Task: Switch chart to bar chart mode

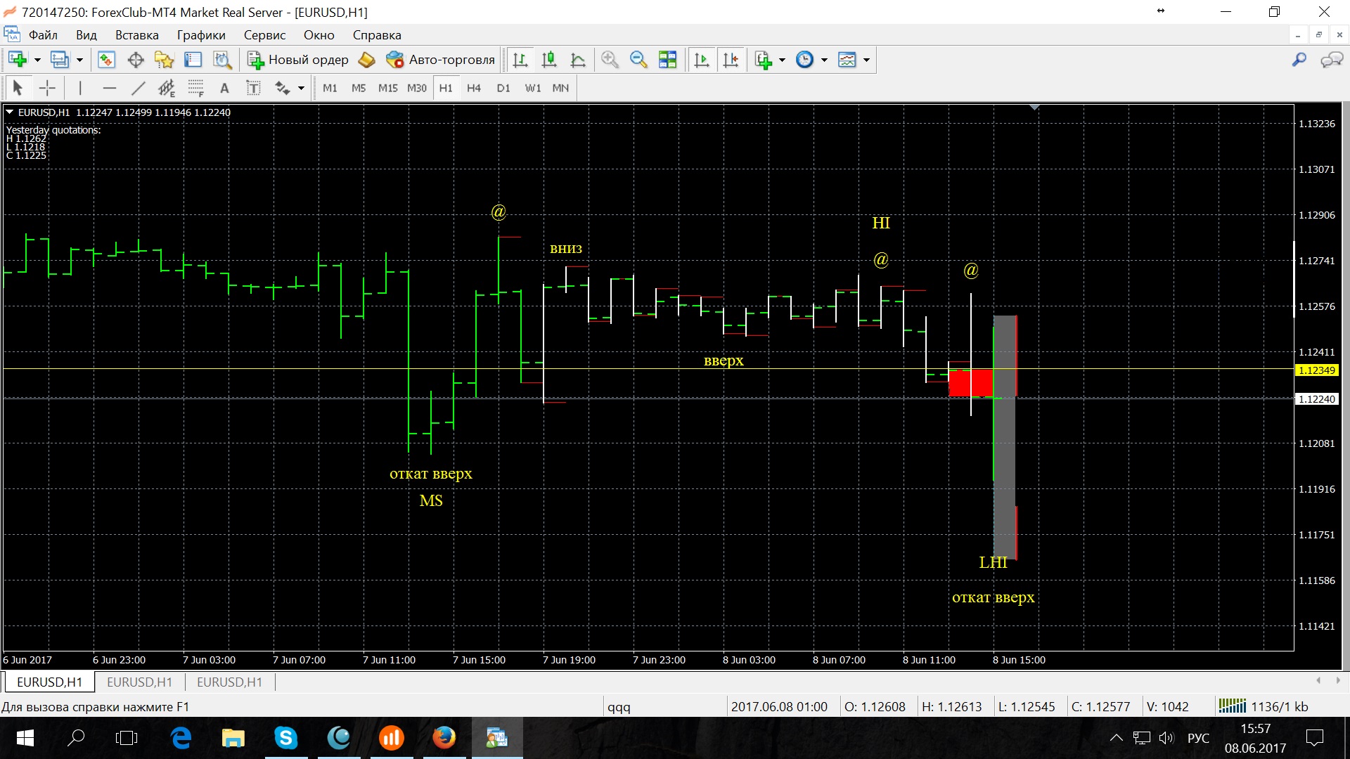Action: pos(520,60)
